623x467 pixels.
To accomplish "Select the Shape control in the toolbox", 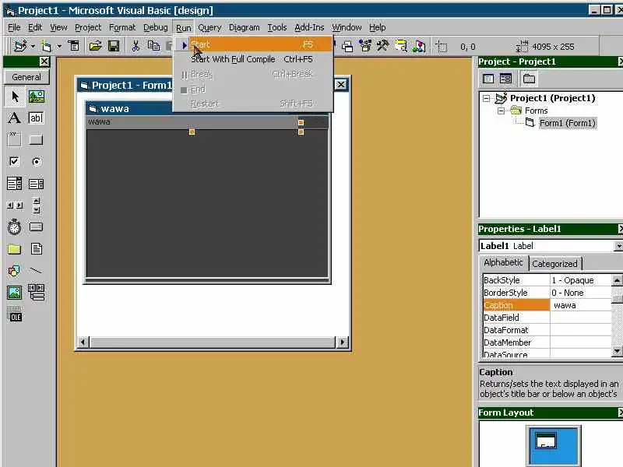I will coord(14,271).
